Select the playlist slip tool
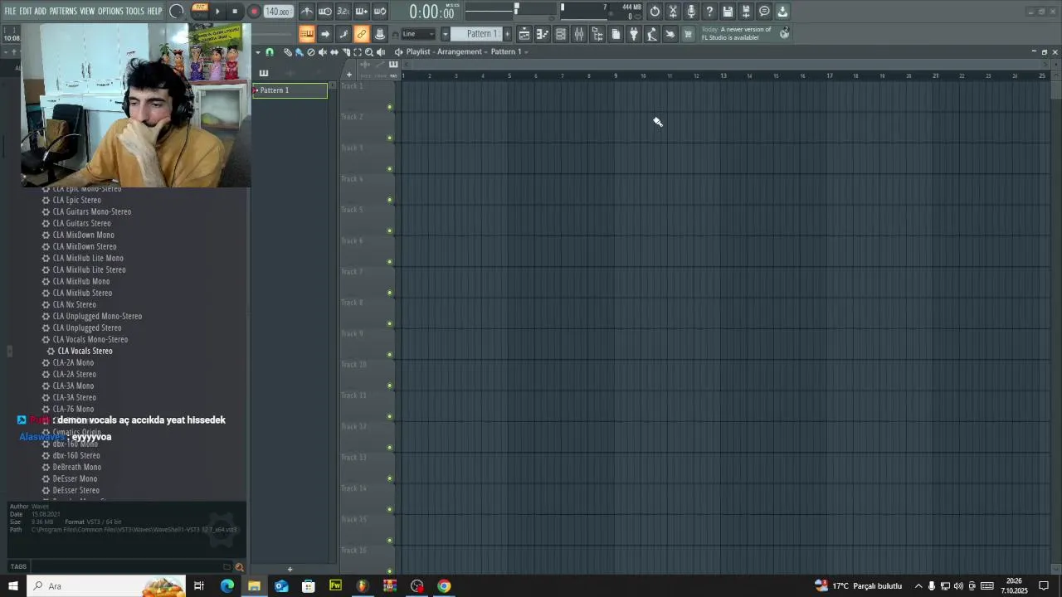Image resolution: width=1062 pixels, height=597 pixels. tap(334, 52)
